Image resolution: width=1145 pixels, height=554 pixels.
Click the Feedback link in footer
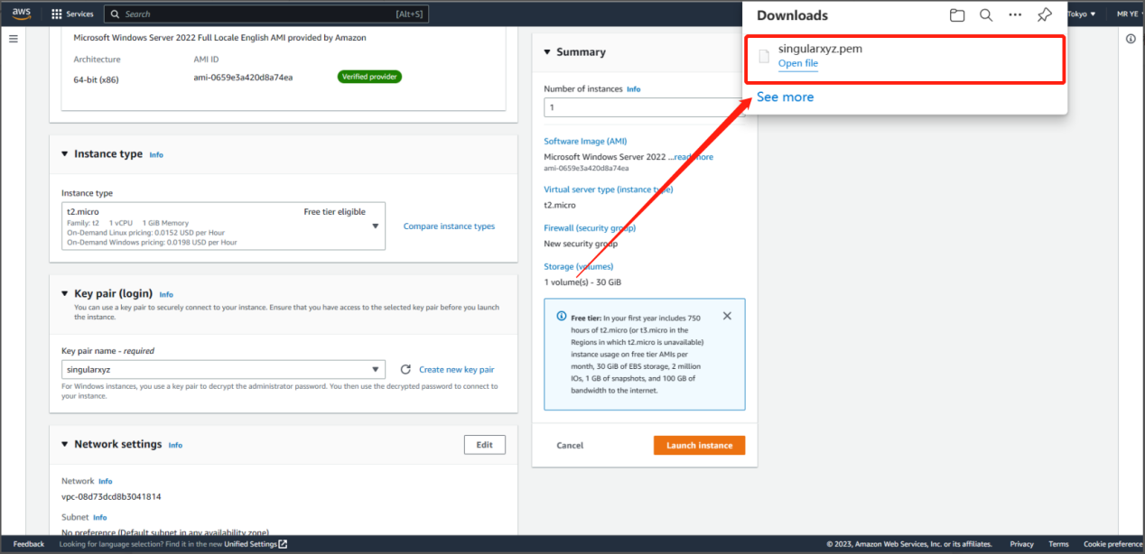point(28,544)
